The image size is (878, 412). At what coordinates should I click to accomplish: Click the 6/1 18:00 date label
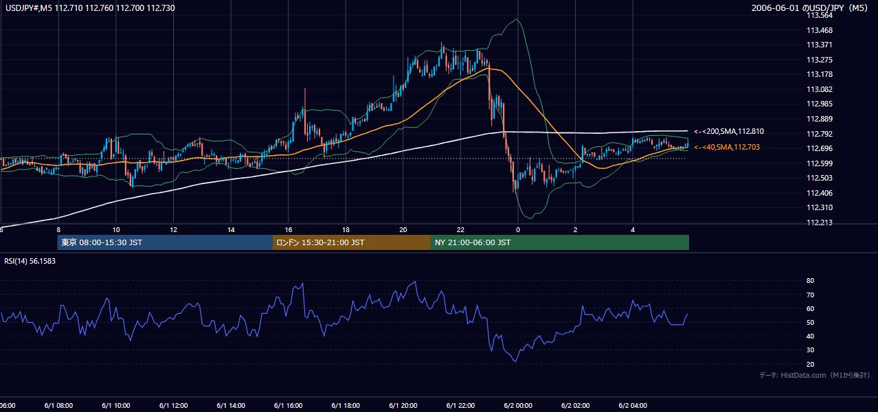(346, 405)
